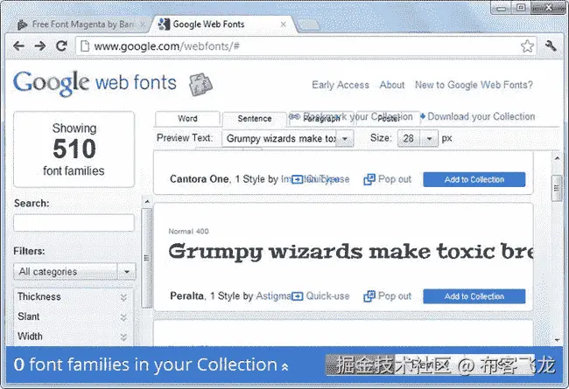This screenshot has height=389, width=569.
Task: Click the Peralta font name
Action: coord(186,296)
